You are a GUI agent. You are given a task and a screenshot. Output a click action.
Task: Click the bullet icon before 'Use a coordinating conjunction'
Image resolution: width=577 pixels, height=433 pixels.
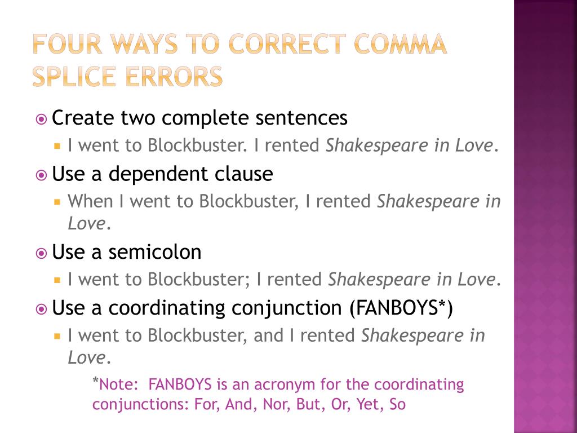pos(41,310)
